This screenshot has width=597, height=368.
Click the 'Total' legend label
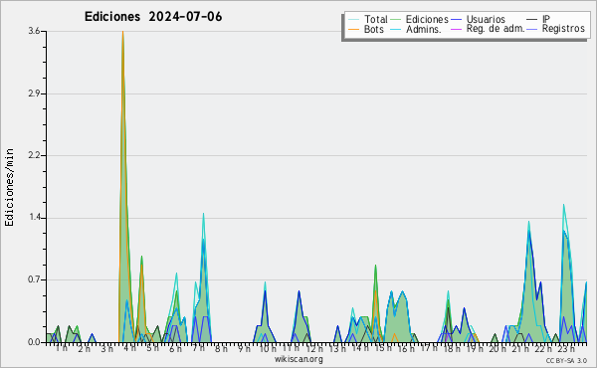tap(375, 19)
